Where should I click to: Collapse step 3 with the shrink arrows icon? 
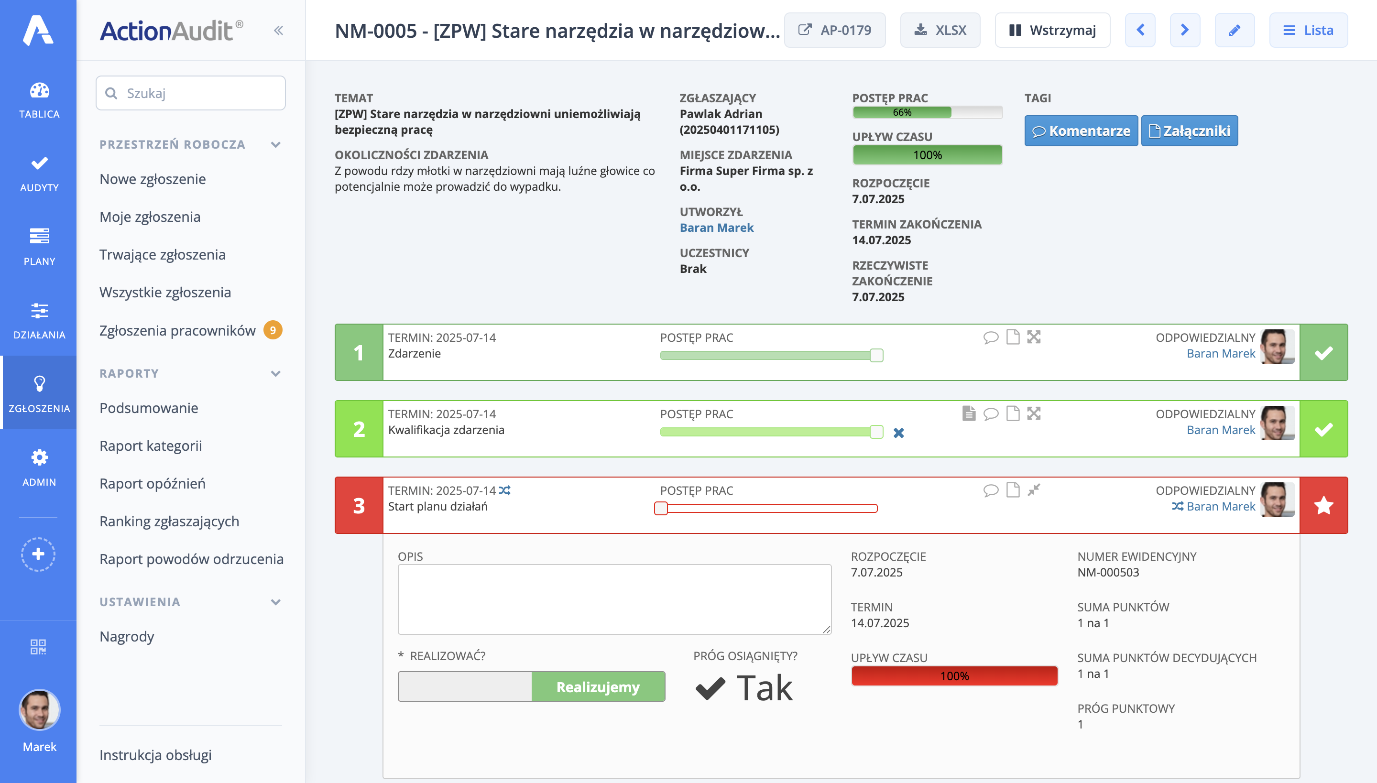pos(1033,490)
